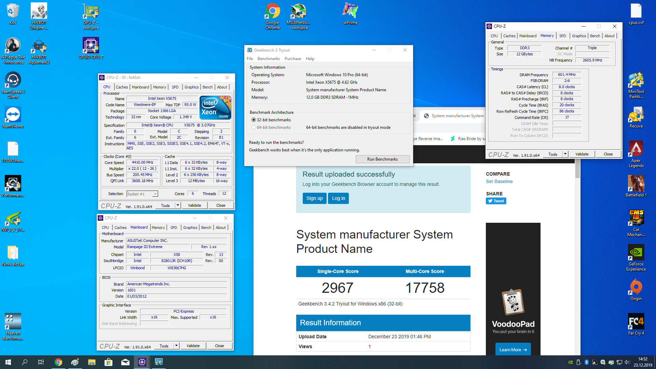Open Nová složka folder icon
Screen dimensions: 656x369
(13, 255)
